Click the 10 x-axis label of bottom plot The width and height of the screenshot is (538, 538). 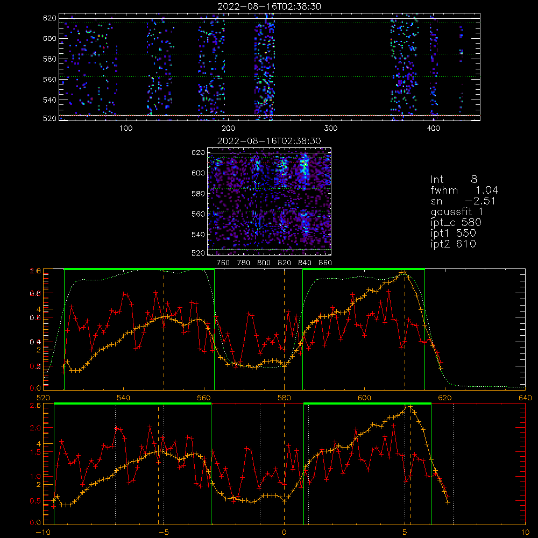[x=525, y=532]
